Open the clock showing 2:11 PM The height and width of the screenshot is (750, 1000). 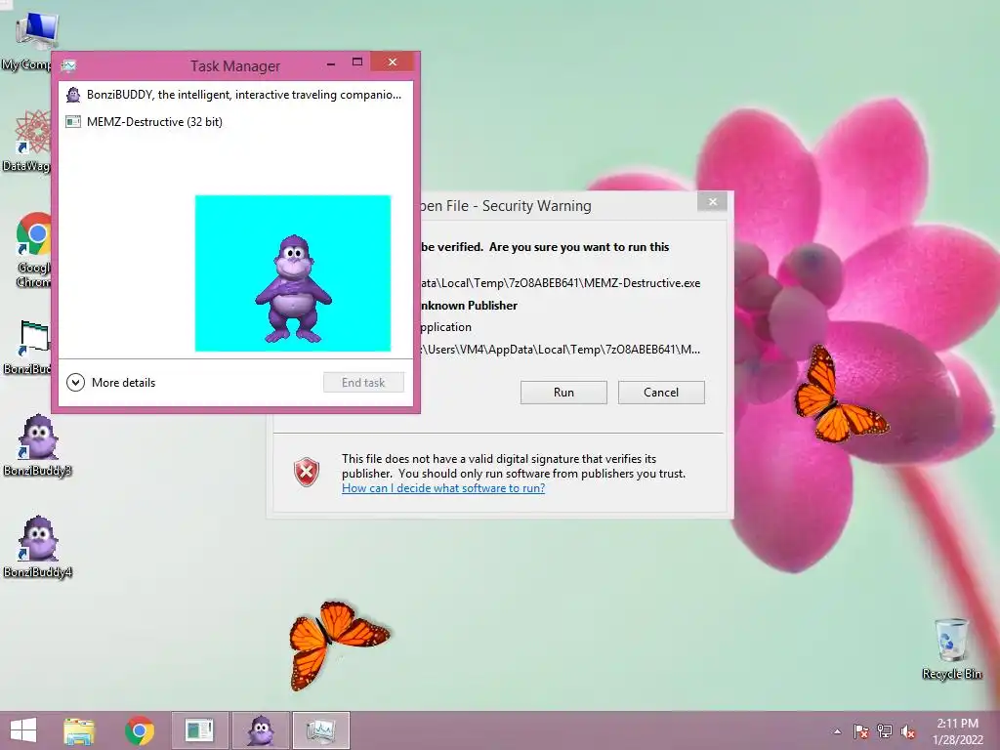(957, 724)
